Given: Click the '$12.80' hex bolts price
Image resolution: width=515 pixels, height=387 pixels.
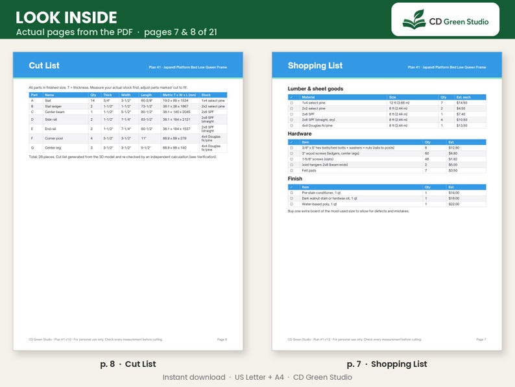Looking at the screenshot, I should [x=454, y=148].
